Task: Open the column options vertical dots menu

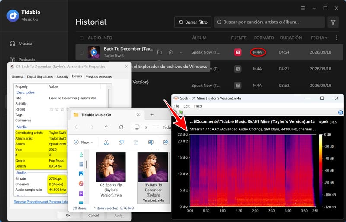Action: pyautogui.click(x=337, y=38)
